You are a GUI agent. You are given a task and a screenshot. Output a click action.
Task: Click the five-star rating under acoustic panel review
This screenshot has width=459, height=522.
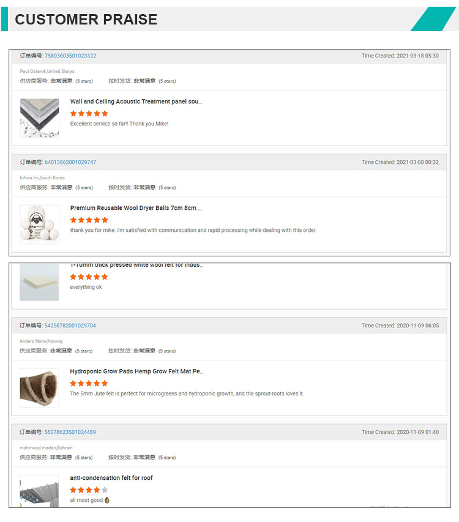click(89, 113)
